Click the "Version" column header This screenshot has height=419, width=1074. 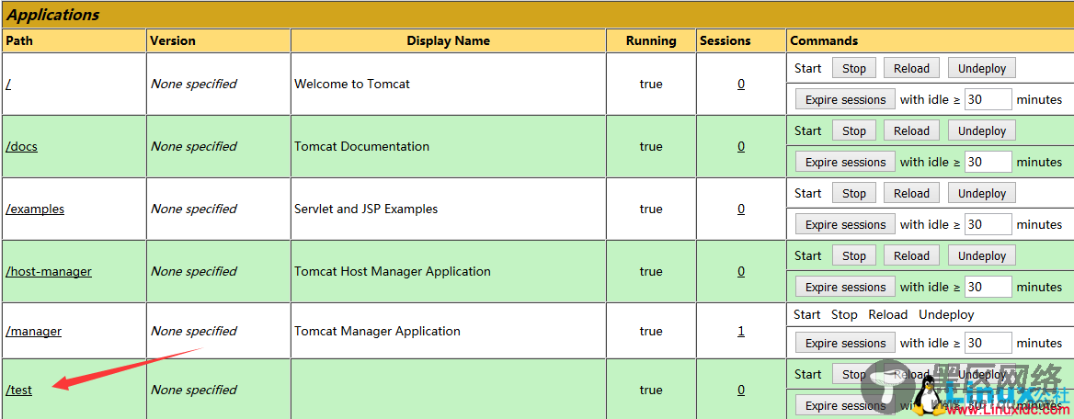173,41
